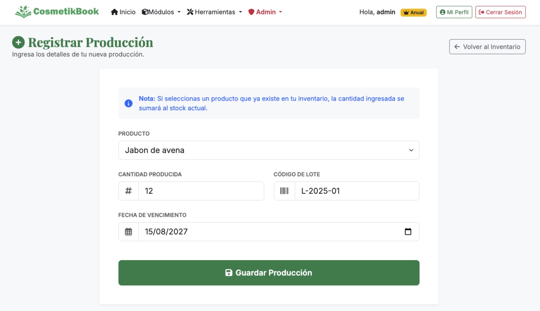Open Mi Perfil
540x311 pixels.
[x=454, y=12]
